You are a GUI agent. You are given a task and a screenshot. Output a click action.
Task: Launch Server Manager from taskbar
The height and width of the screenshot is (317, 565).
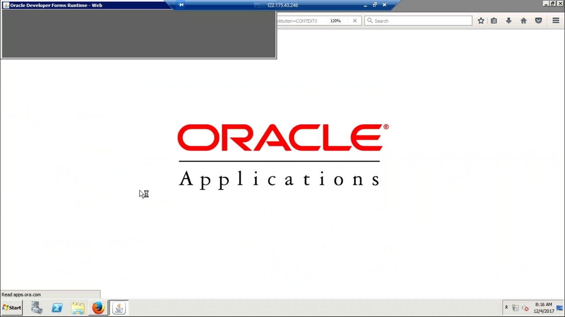pos(37,308)
